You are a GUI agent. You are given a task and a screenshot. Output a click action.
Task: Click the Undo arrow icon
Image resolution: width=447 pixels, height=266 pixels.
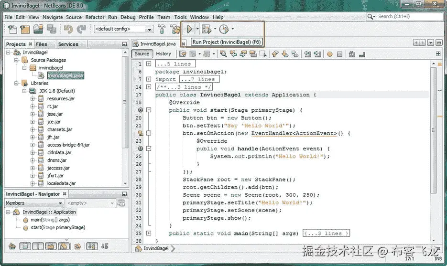pyautogui.click(x=68, y=29)
